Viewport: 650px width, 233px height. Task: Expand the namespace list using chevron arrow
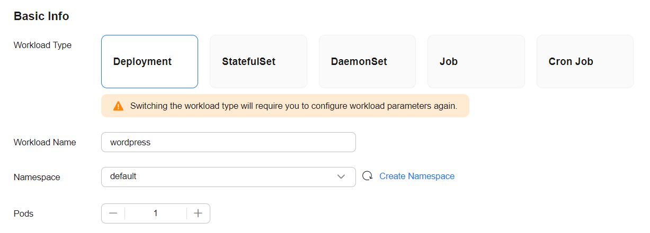[x=341, y=176]
